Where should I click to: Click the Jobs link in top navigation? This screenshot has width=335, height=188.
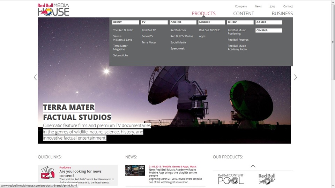coord(272,6)
